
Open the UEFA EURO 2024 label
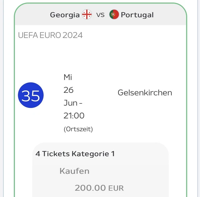pyautogui.click(x=50, y=35)
